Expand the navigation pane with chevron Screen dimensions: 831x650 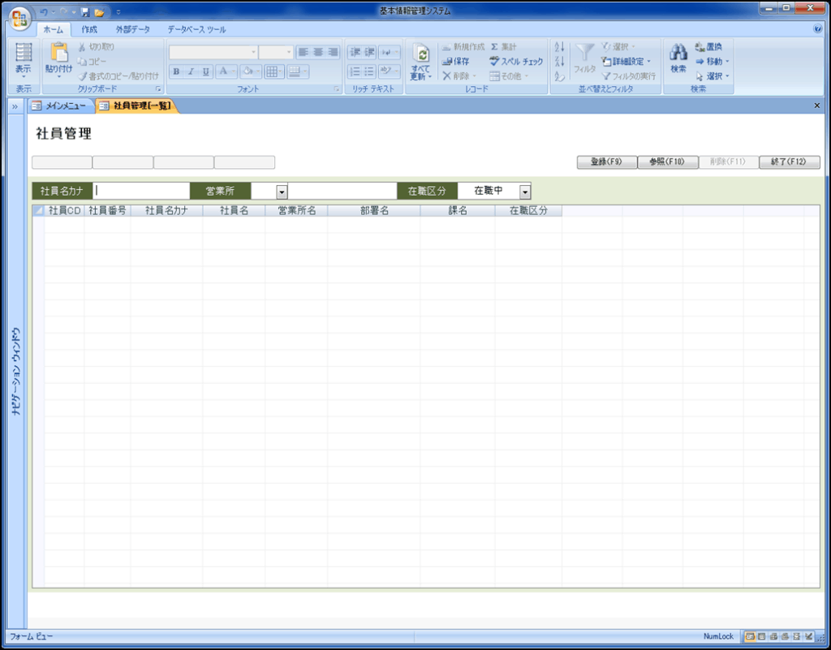coord(15,106)
